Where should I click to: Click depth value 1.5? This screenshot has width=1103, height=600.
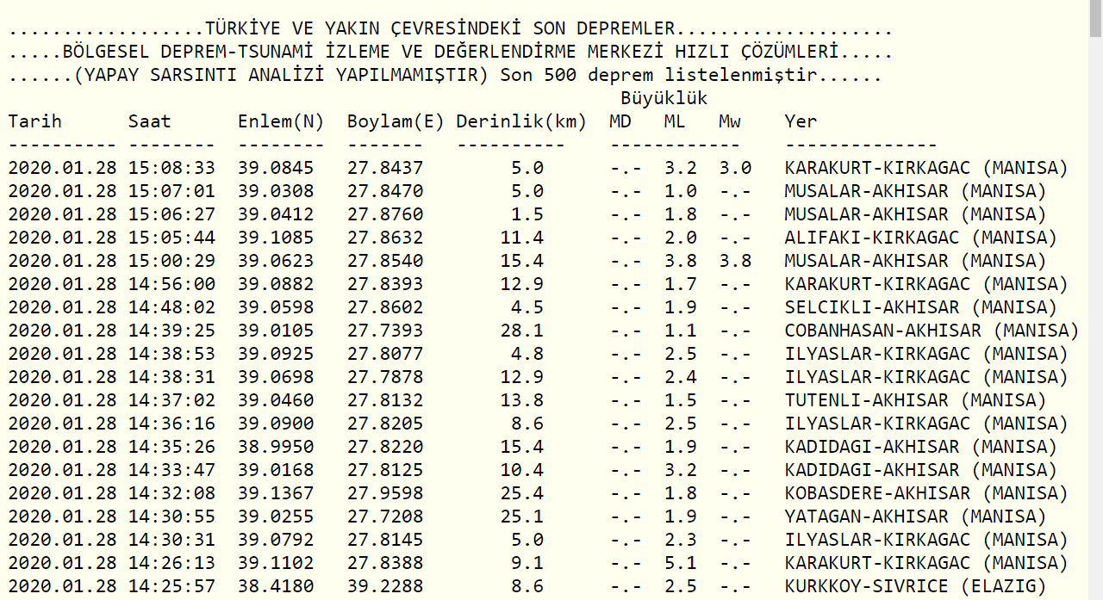click(x=527, y=214)
